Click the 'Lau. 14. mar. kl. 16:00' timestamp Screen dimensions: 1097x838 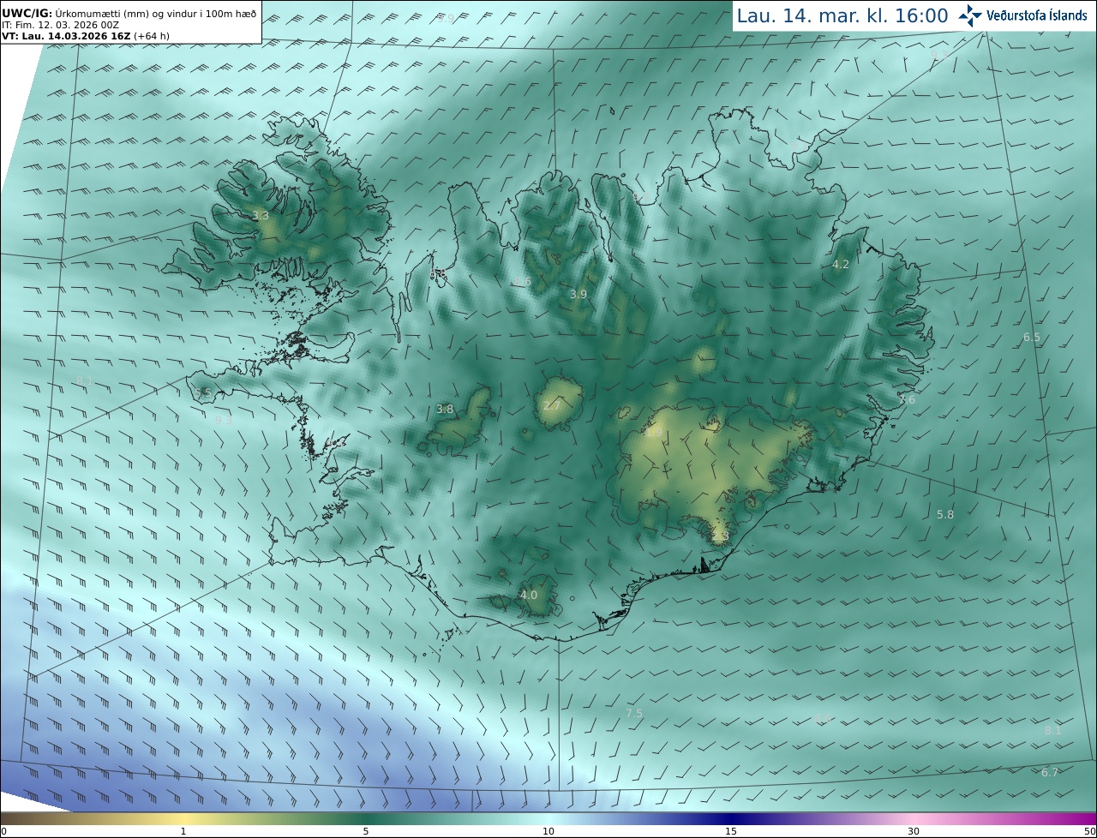point(842,15)
